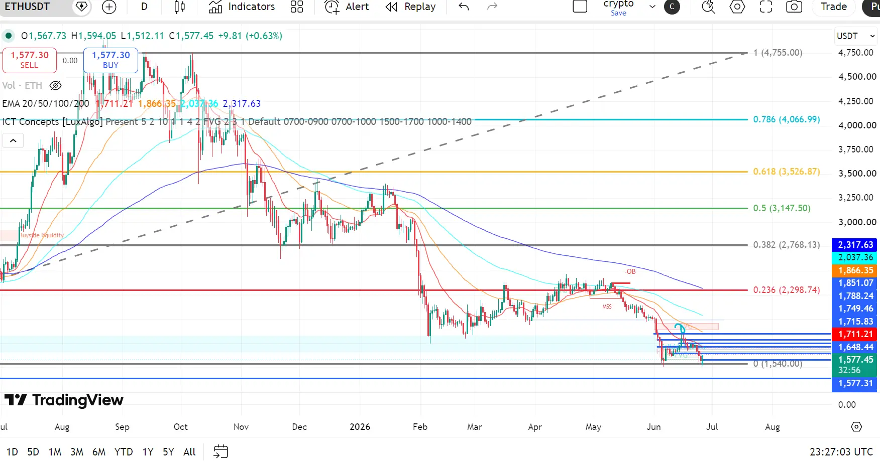Save the crypto chart layout

(x=618, y=13)
